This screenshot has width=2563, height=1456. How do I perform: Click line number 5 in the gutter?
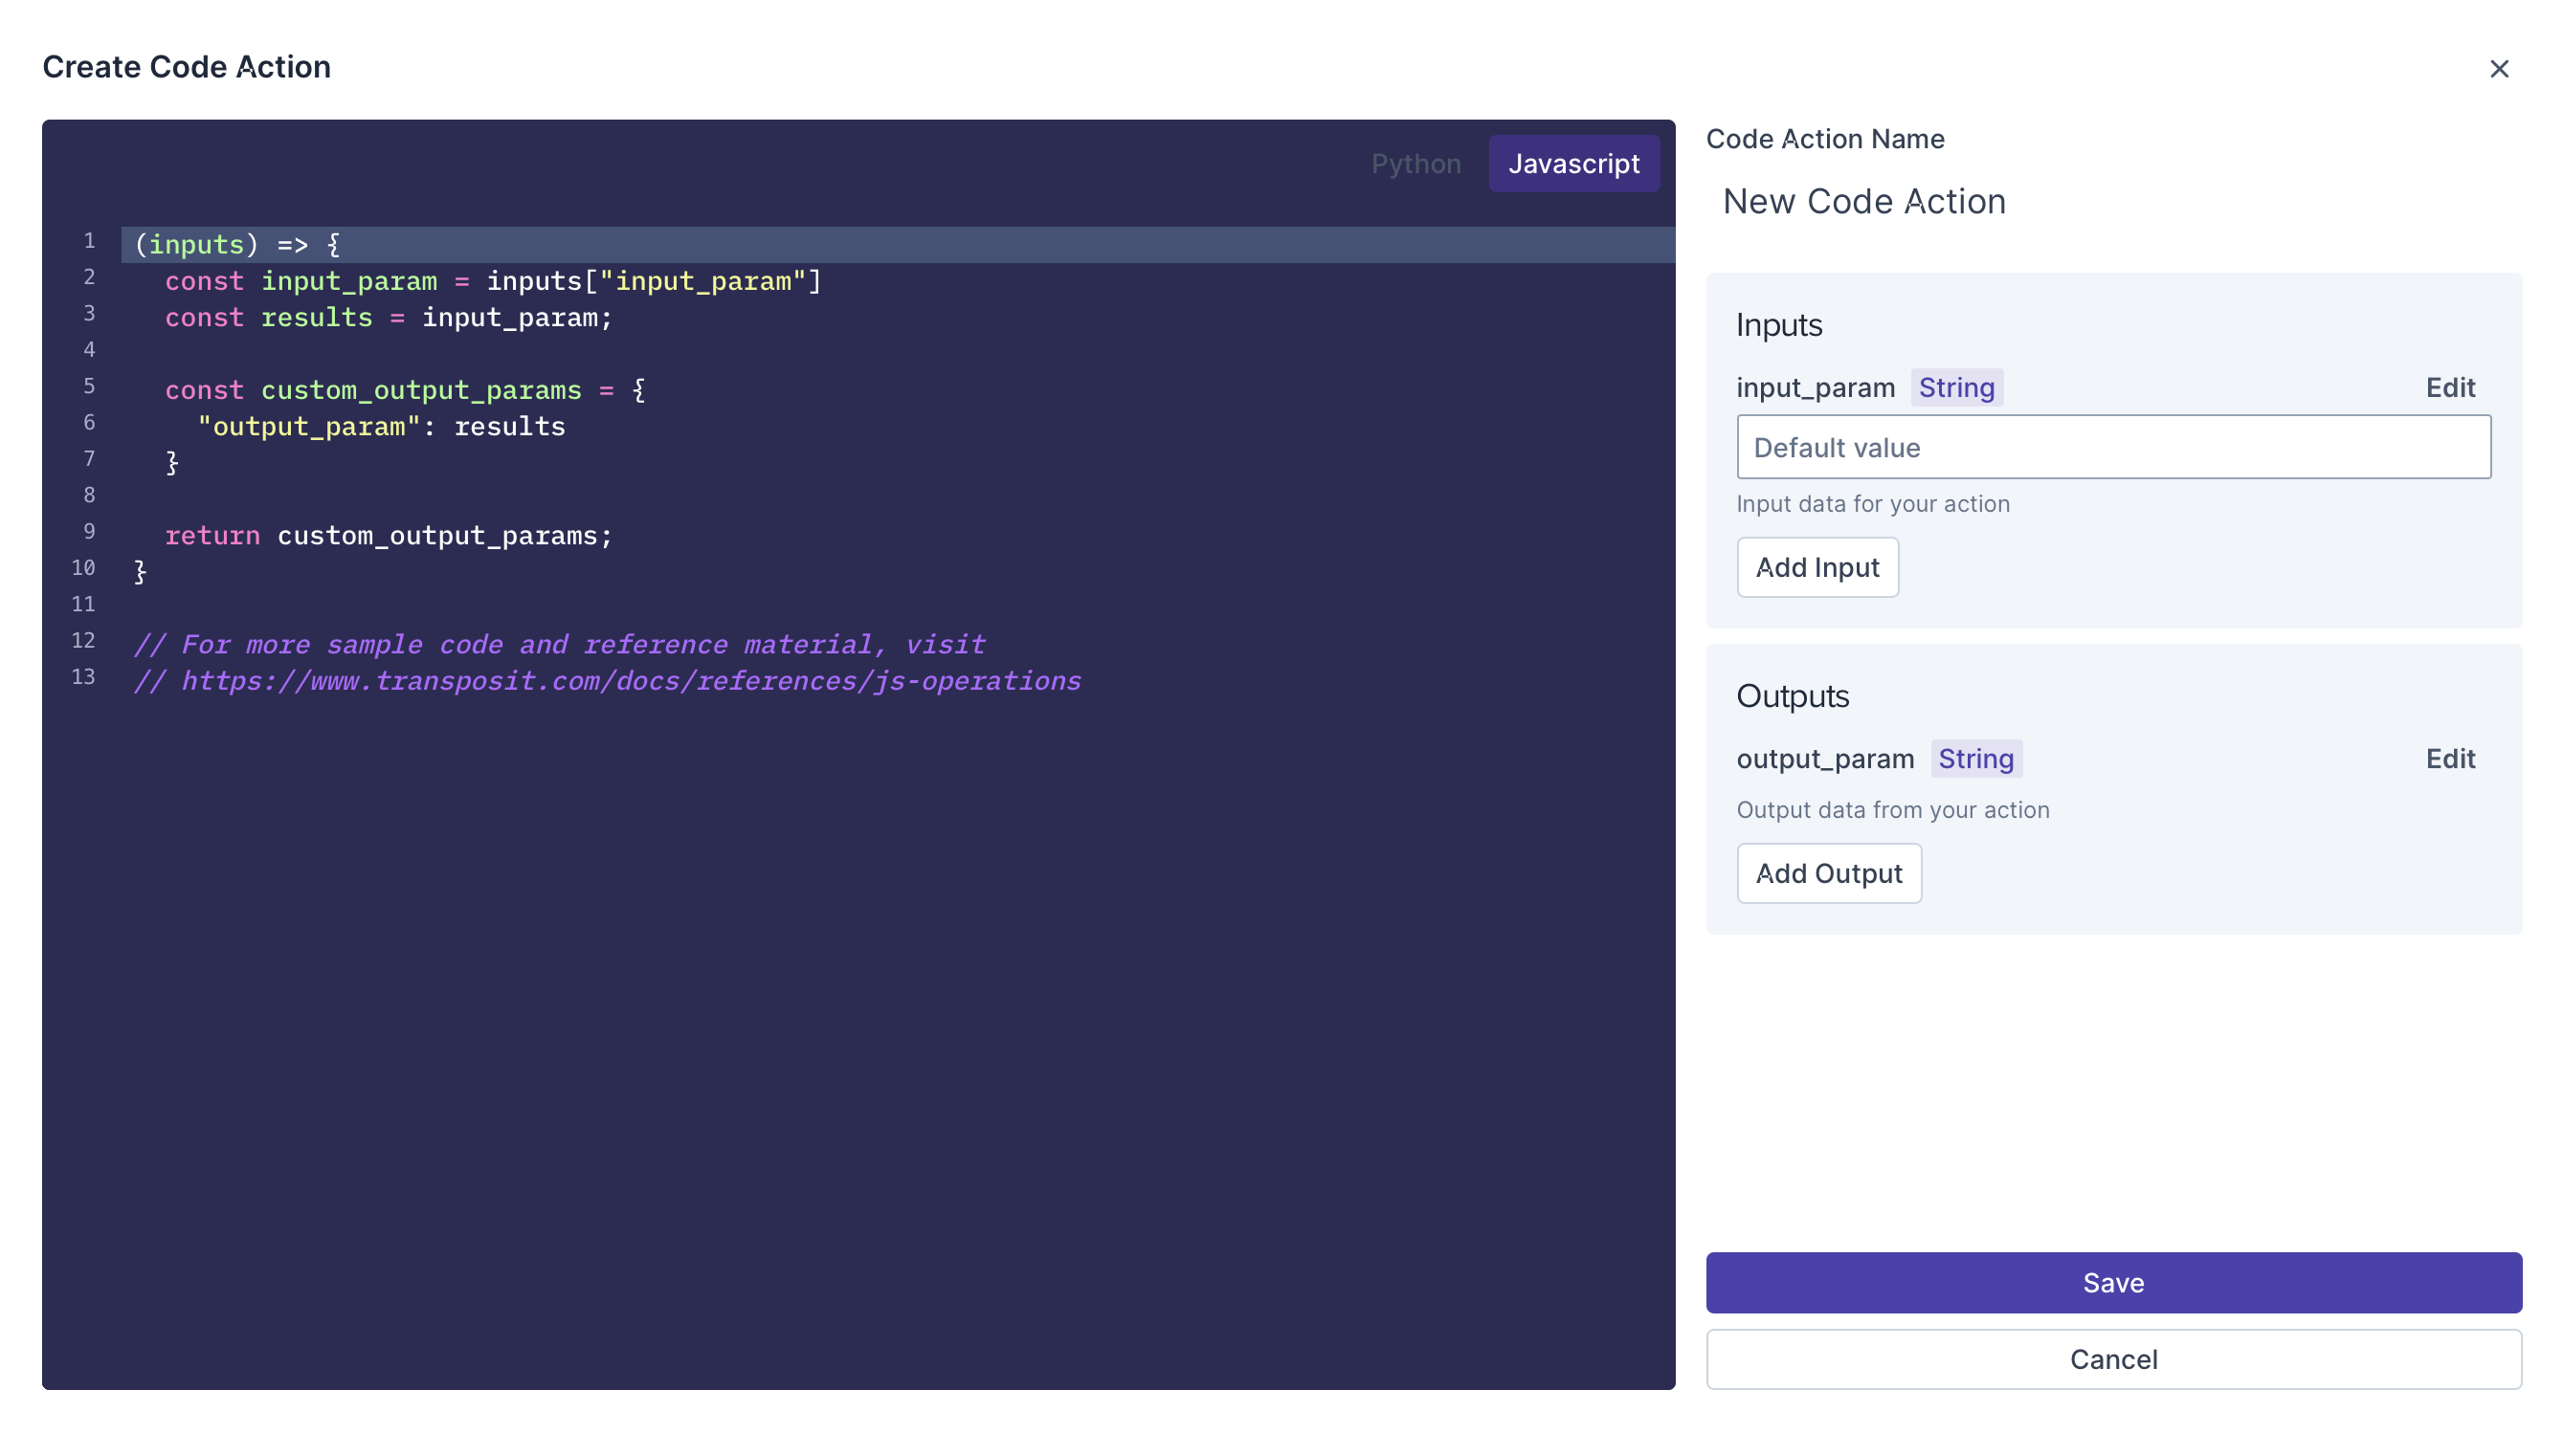89,387
